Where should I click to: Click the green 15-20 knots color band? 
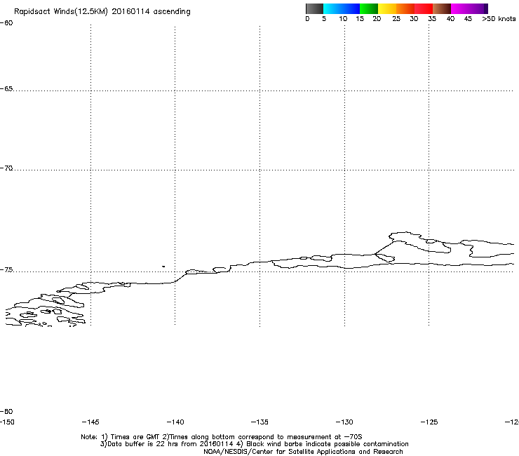369,8
